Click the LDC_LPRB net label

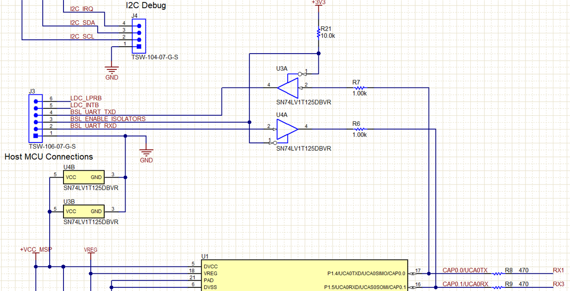[x=86, y=99]
